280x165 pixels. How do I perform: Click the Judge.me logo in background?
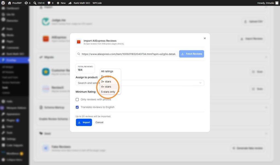(x=46, y=22)
